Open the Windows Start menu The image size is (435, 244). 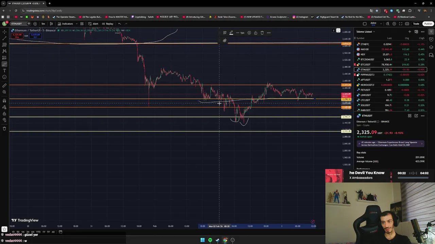click(203, 240)
